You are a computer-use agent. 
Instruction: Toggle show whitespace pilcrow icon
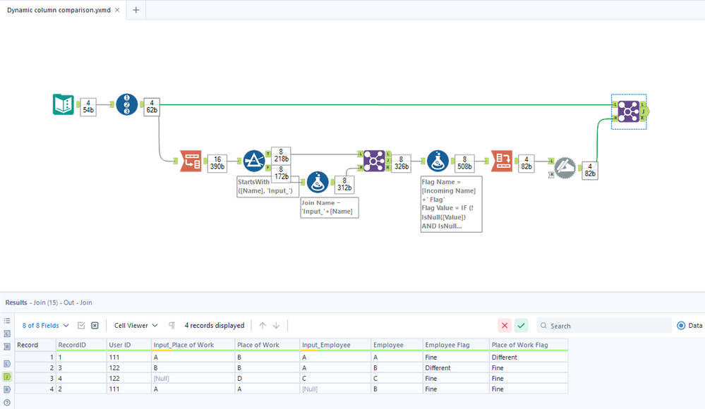[x=171, y=325]
